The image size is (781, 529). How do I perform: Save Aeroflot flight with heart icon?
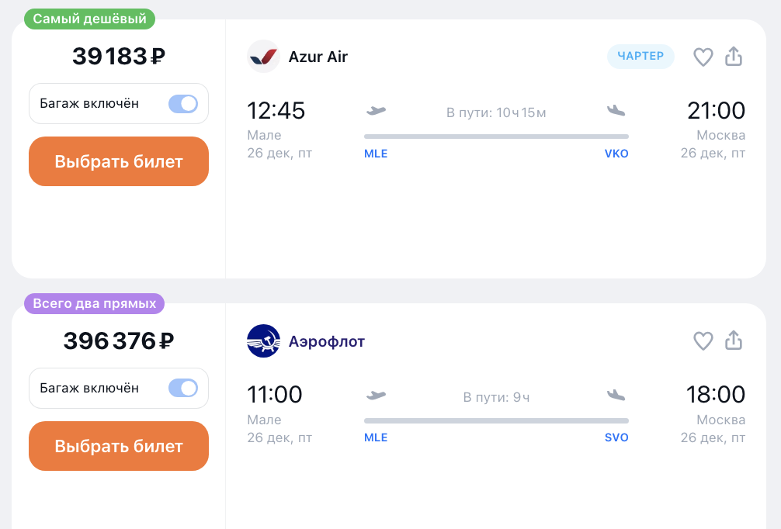703,341
